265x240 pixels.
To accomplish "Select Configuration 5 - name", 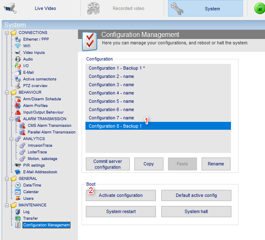I will (x=158, y=101).
